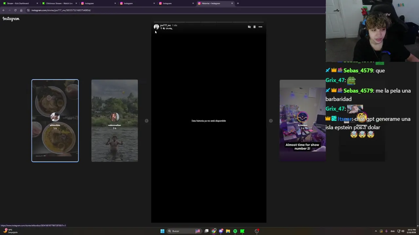Go to the next story arrow
419x235 pixels.
point(271,121)
